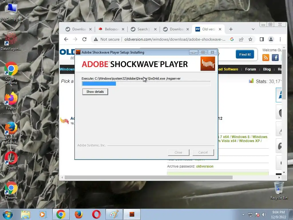Switch to Search tab
Image resolution: width=293 pixels, height=220 pixels.
(141, 29)
